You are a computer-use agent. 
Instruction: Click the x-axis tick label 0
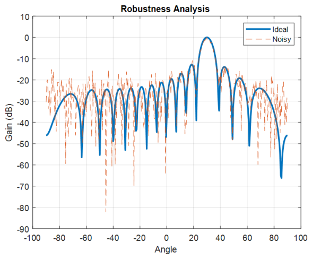click(167, 238)
